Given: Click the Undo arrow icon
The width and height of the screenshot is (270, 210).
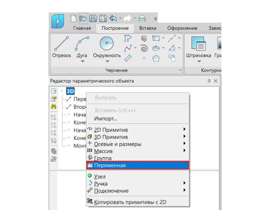Looking at the screenshot, I should (113, 18).
